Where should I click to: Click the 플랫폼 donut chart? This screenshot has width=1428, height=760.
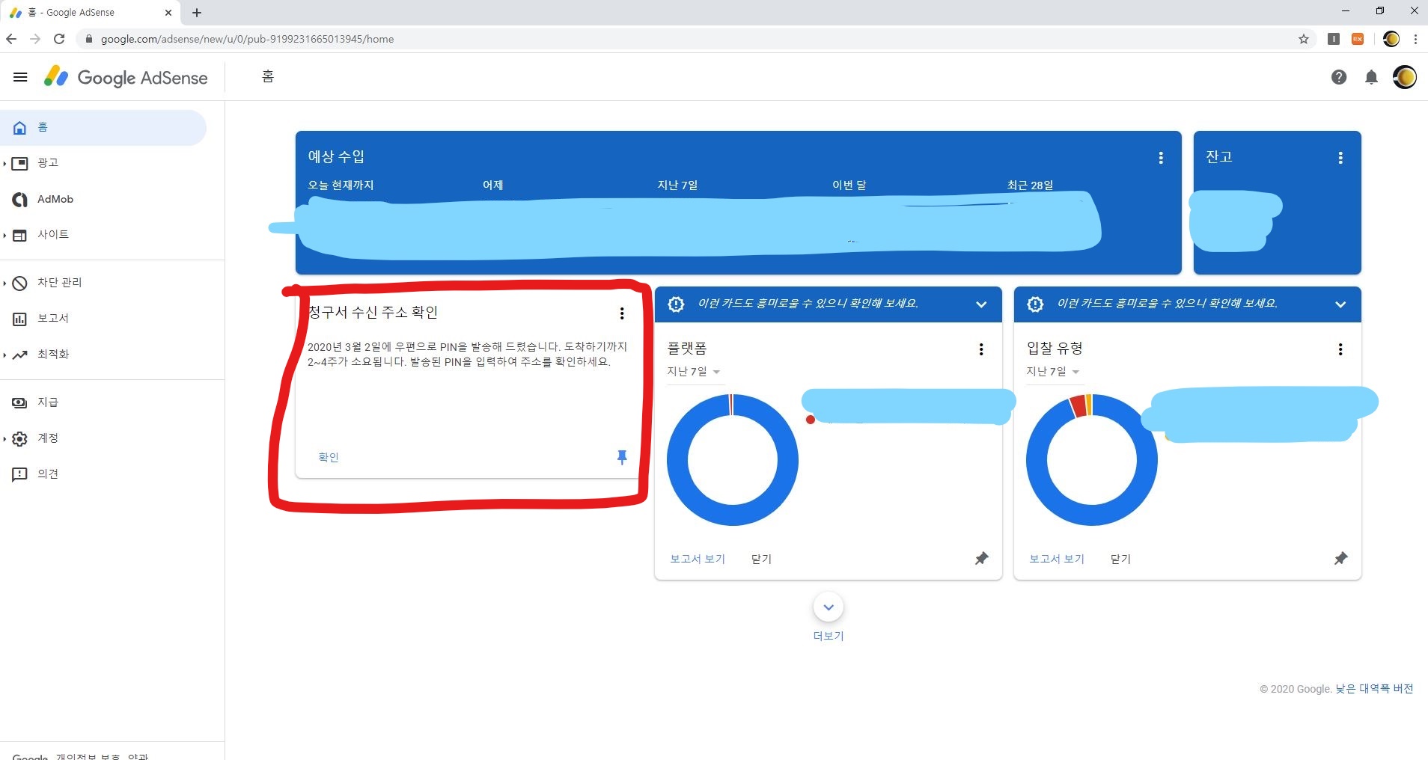[x=733, y=459]
